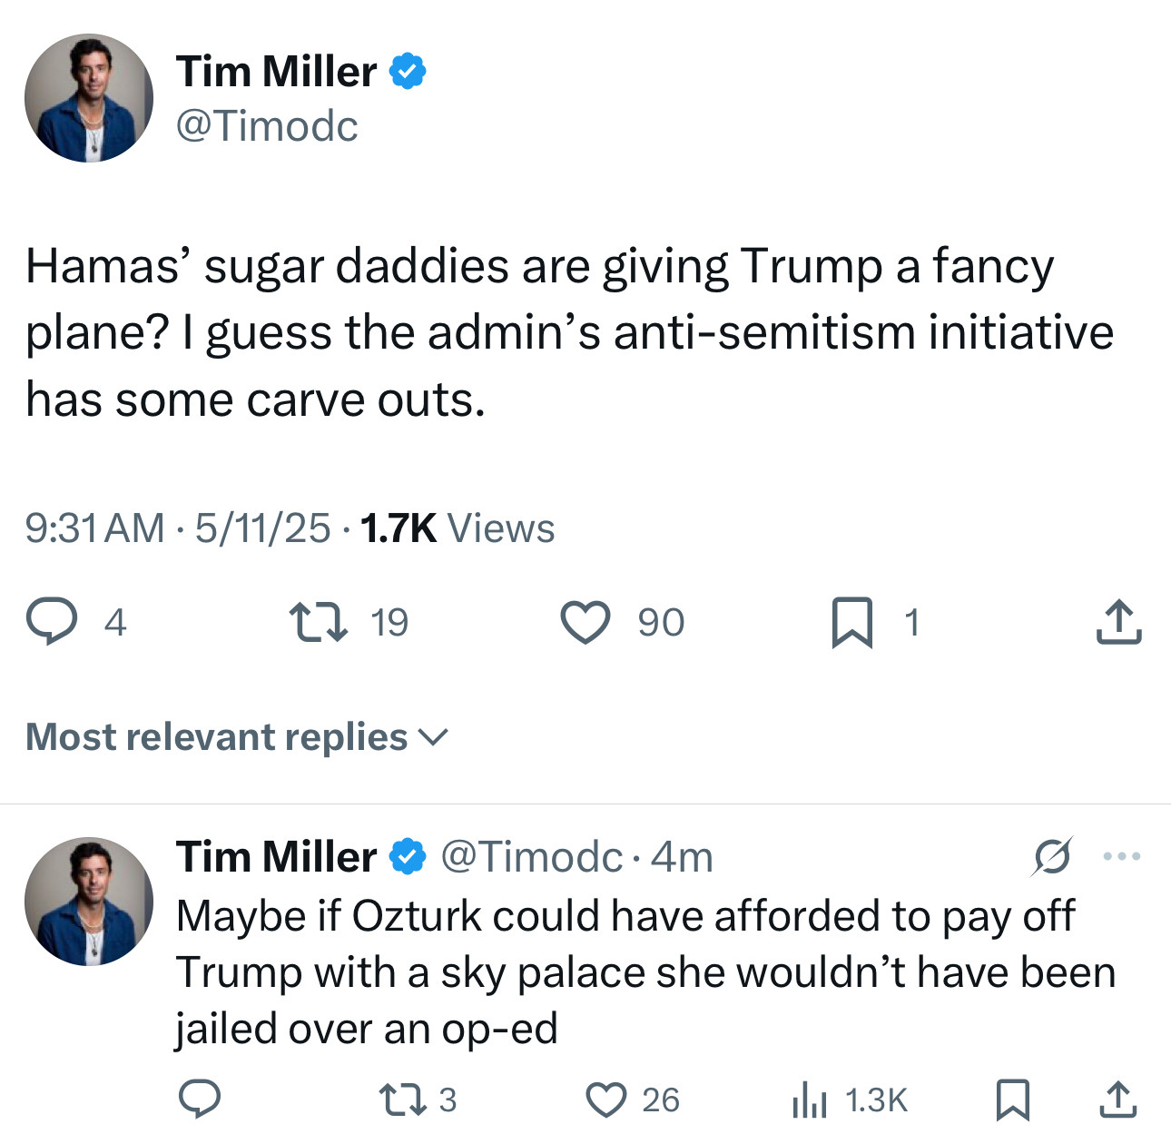This screenshot has width=1171, height=1144.
Task: Open the 1.7K Views count
Action: point(458,528)
